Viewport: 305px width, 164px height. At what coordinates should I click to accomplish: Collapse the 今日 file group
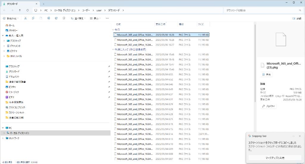click(113, 30)
